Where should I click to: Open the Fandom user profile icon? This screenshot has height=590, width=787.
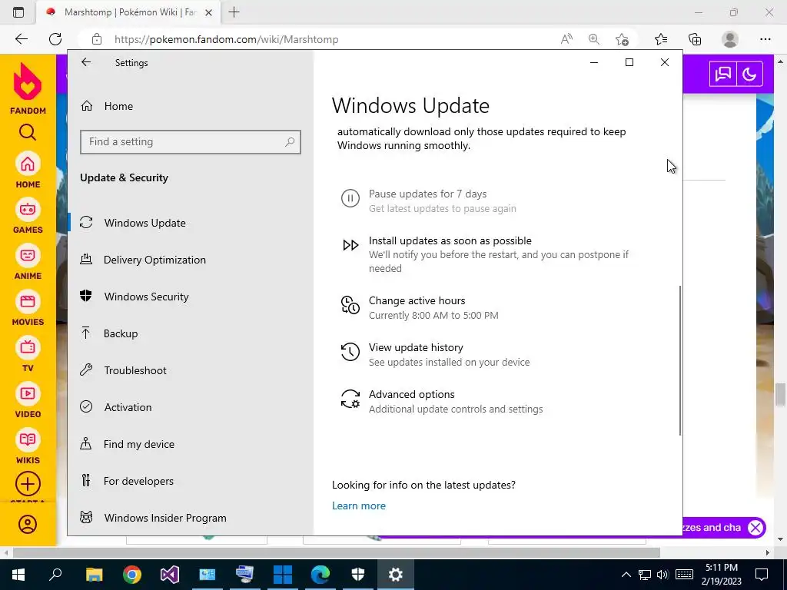pos(28,525)
